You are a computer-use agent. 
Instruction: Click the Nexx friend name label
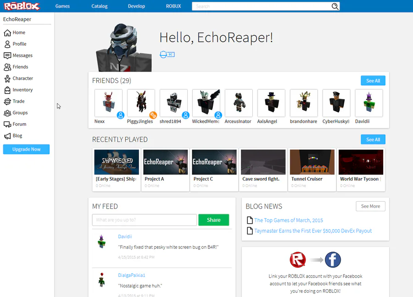pos(100,121)
